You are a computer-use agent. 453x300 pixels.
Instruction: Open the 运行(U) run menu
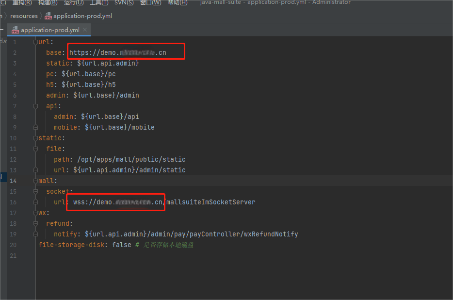(x=73, y=2)
